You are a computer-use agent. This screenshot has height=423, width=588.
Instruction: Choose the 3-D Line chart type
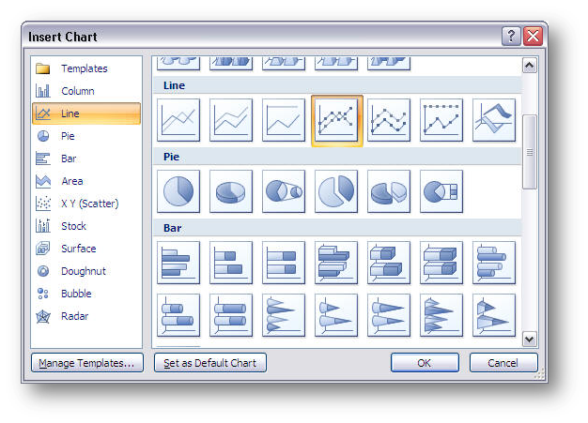[x=494, y=120]
